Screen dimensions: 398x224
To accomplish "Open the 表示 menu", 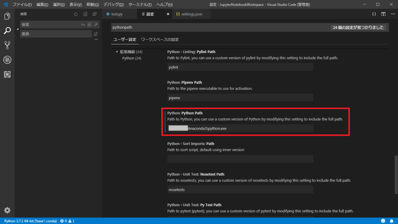I will click(x=75, y=5).
